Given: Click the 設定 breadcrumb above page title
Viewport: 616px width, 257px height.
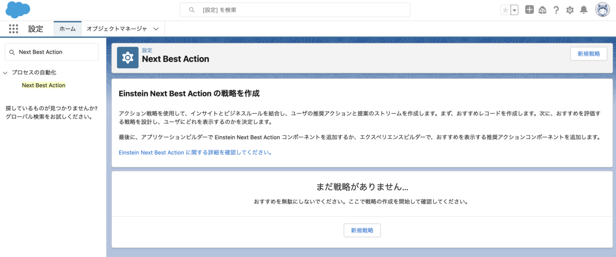Looking at the screenshot, I should click(147, 50).
